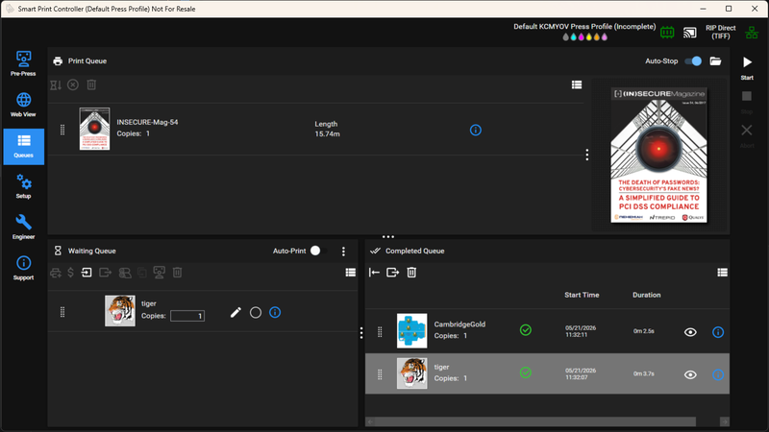769x432 pixels.
Task: Toggle the Auto-Print switch
Action: pyautogui.click(x=318, y=251)
